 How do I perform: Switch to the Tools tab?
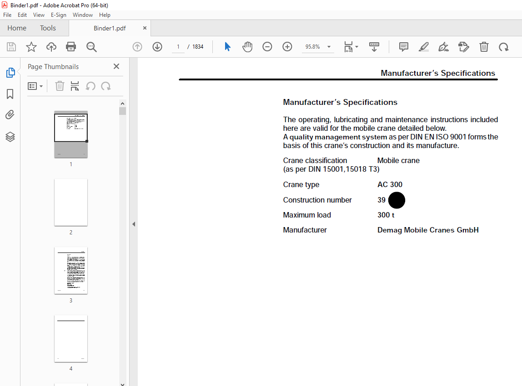[48, 28]
